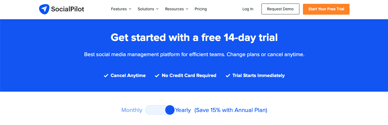
Task: Click the checkmark before Trial Starts Immediately
Action: tap(228, 76)
